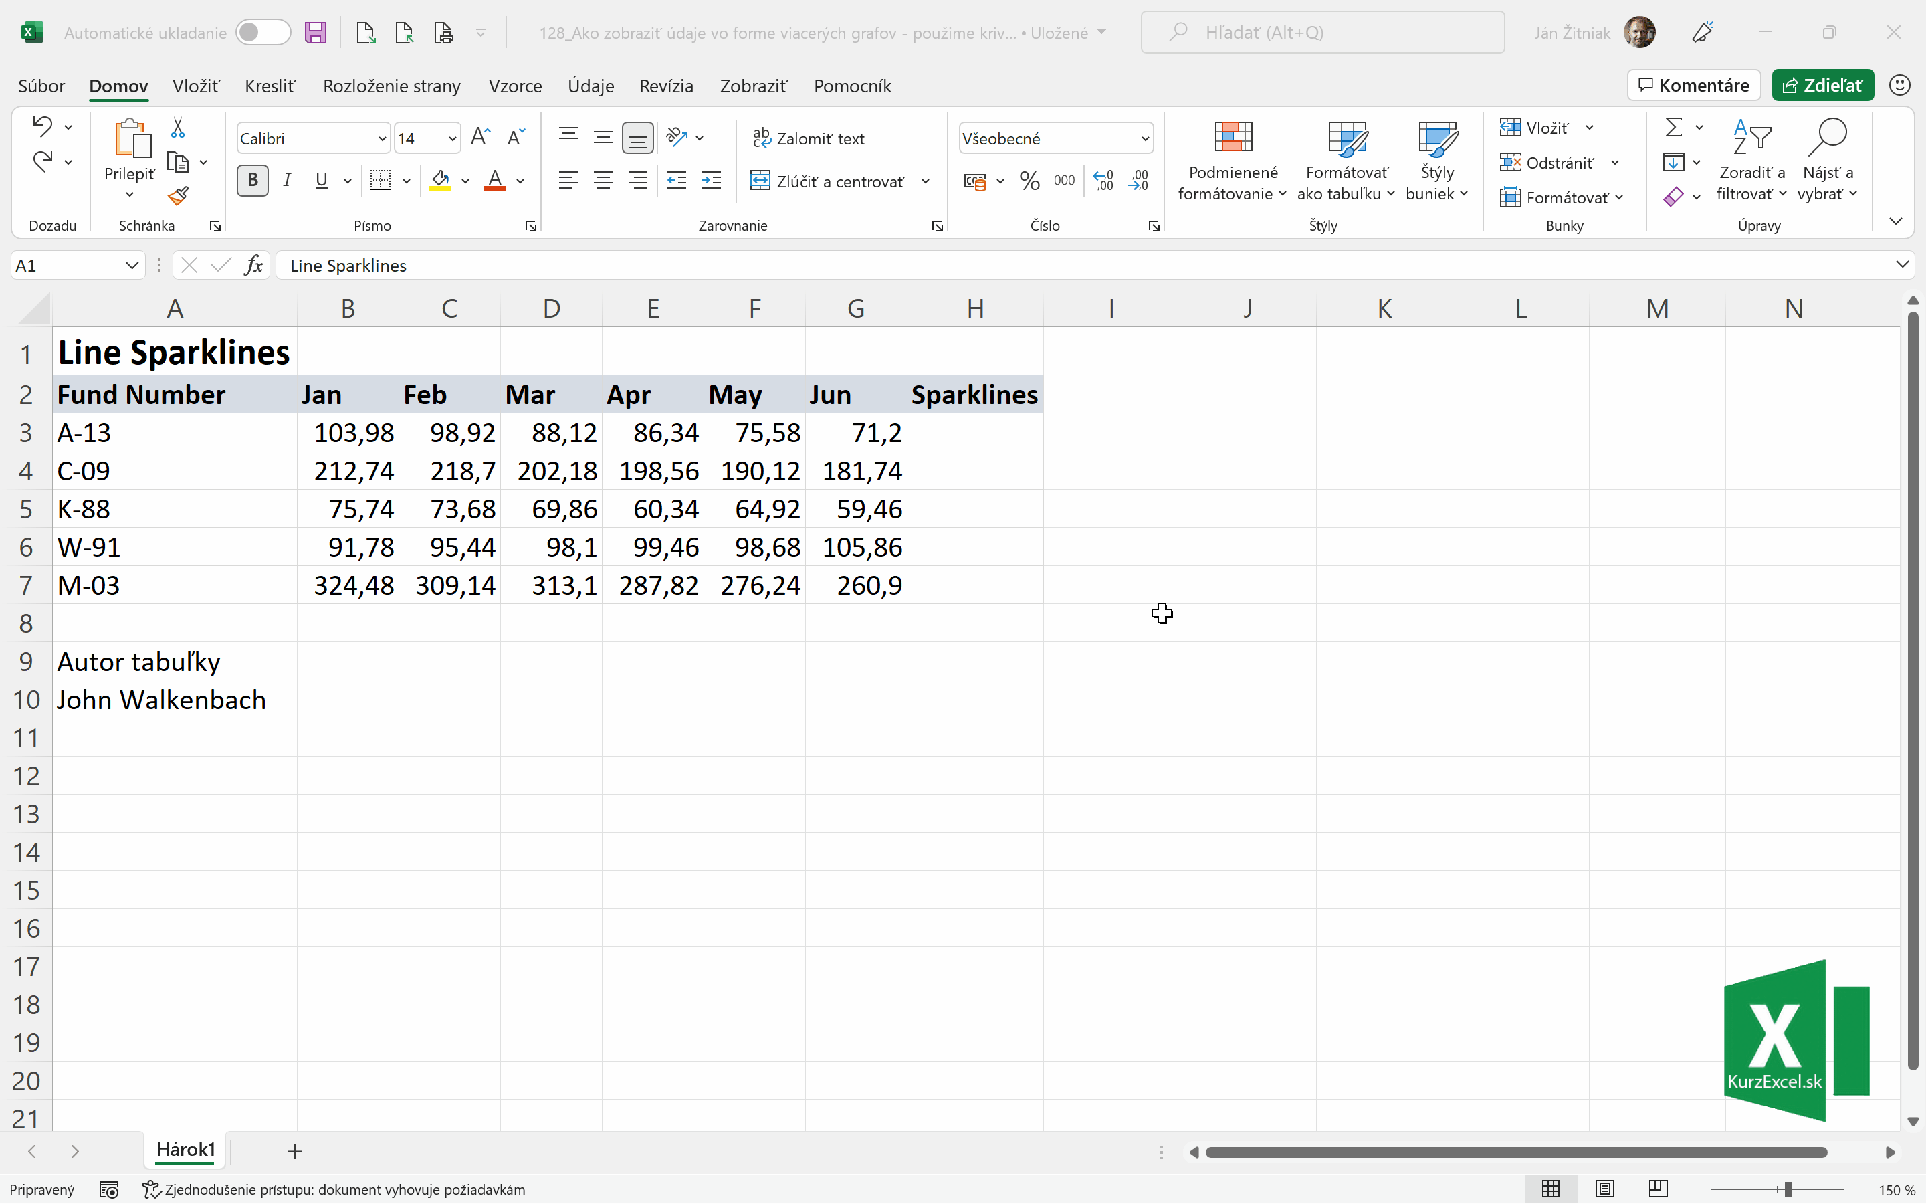Select the Hárok1 sheet tab

pyautogui.click(x=185, y=1150)
